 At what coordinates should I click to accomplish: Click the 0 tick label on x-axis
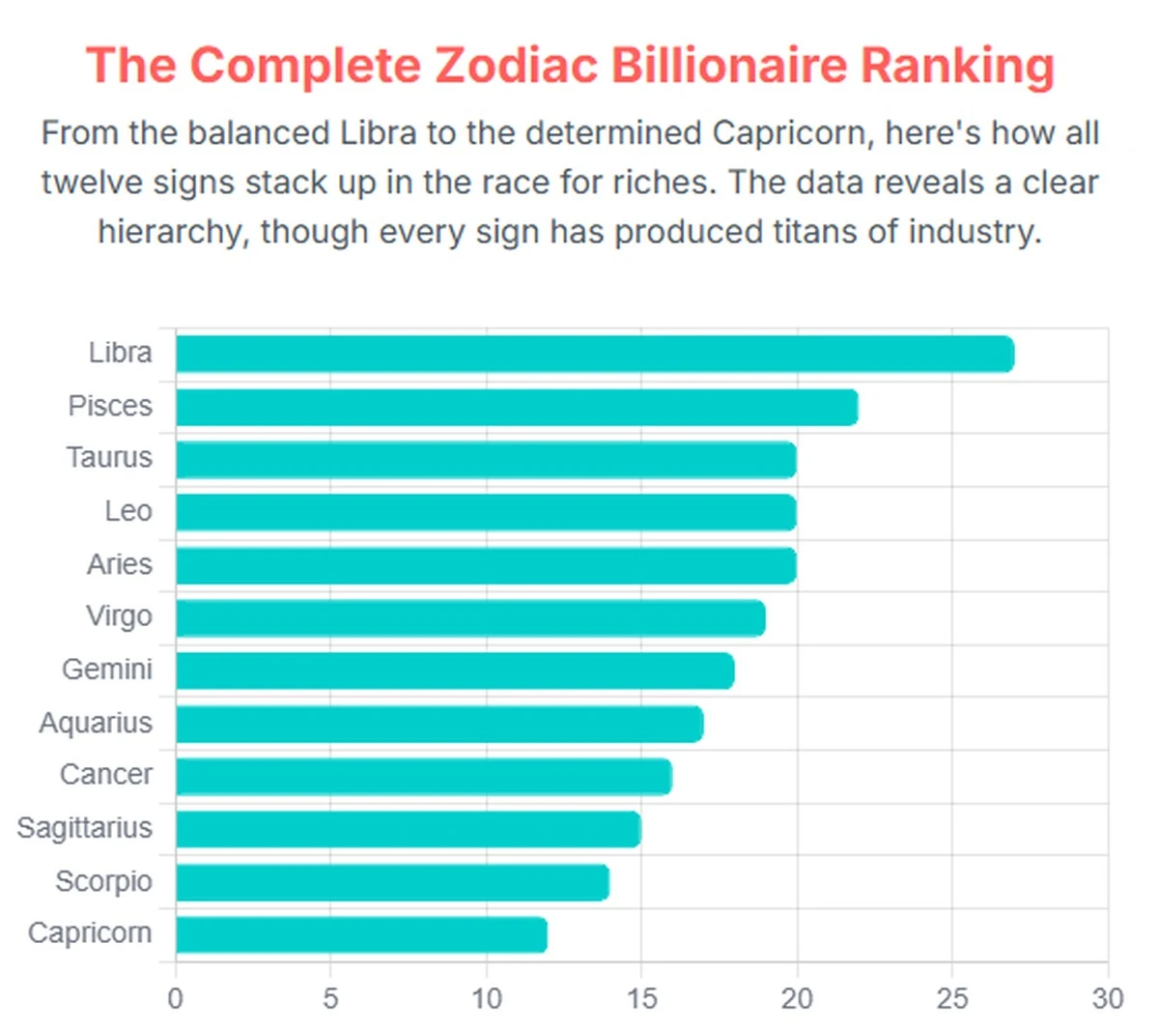[x=175, y=998]
